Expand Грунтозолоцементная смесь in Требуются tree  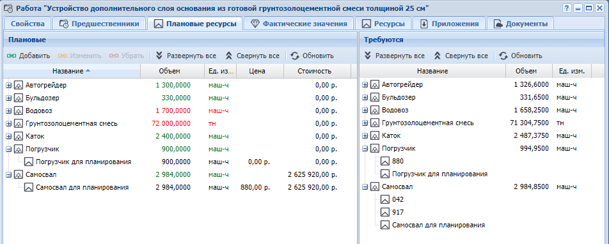(x=365, y=123)
